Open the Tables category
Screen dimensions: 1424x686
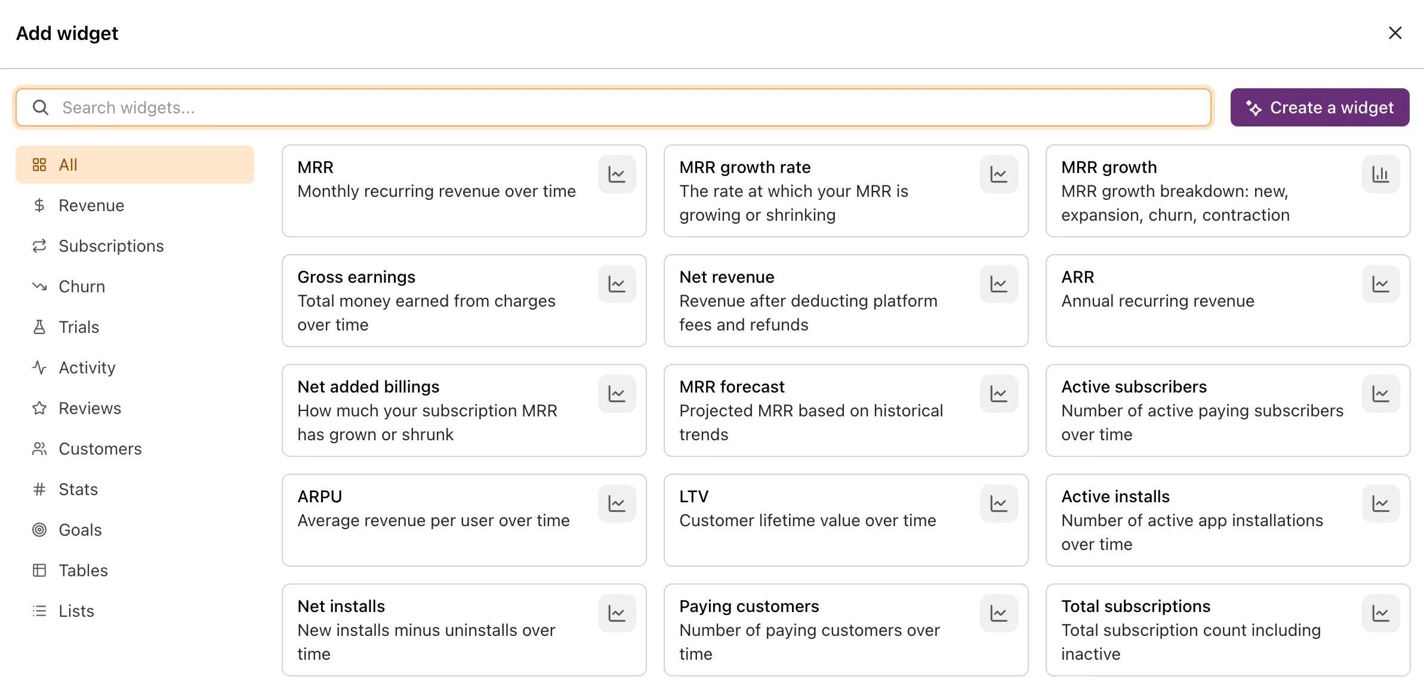[83, 570]
